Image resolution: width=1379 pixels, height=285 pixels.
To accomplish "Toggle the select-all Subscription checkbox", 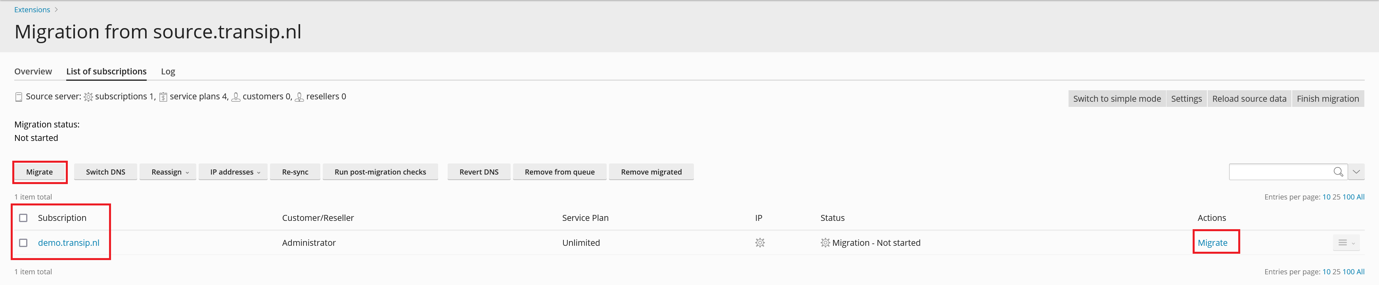I will click(x=23, y=218).
